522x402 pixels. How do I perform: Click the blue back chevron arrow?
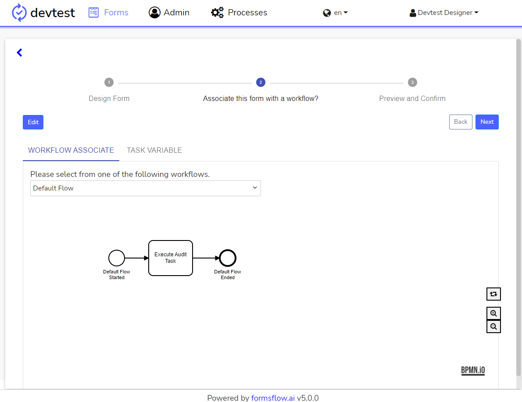[19, 53]
